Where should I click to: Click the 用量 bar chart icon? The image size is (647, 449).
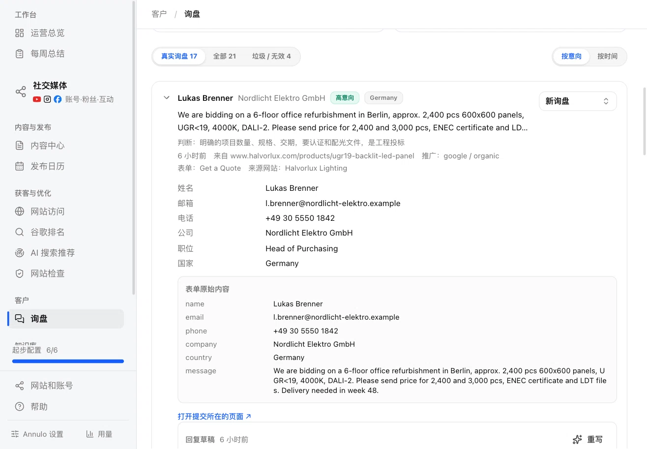click(90, 434)
